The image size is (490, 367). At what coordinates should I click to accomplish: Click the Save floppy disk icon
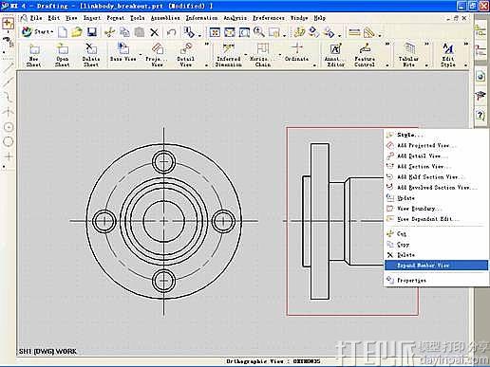click(x=91, y=32)
